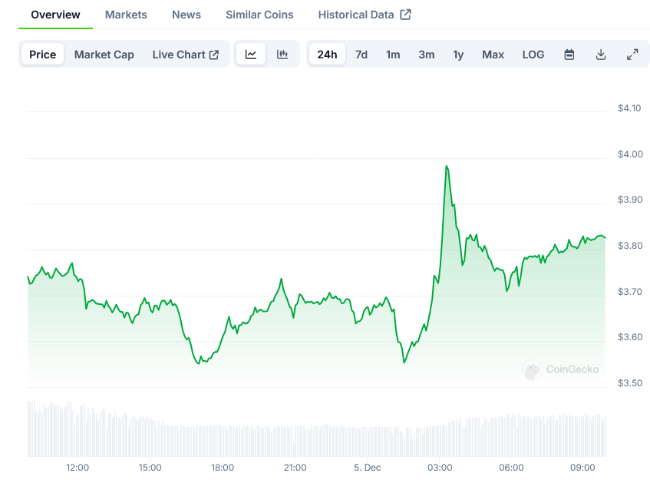Image resolution: width=650 pixels, height=483 pixels.
Task: Set chart range to 7d
Action: (361, 55)
